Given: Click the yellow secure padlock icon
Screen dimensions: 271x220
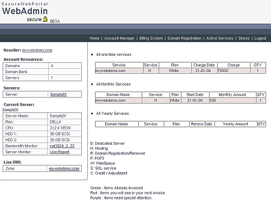Looking at the screenshot, I should (45, 19).
